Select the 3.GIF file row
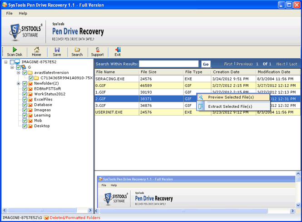This screenshot has height=222, width=302. 198,106
